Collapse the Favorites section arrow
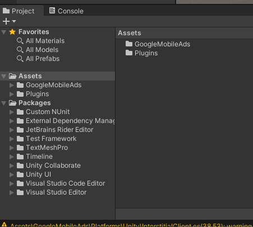This screenshot has height=227, width=253. [4, 32]
